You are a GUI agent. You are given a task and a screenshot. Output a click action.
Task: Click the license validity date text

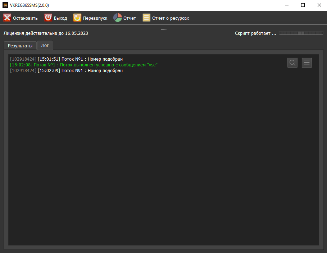(46, 33)
